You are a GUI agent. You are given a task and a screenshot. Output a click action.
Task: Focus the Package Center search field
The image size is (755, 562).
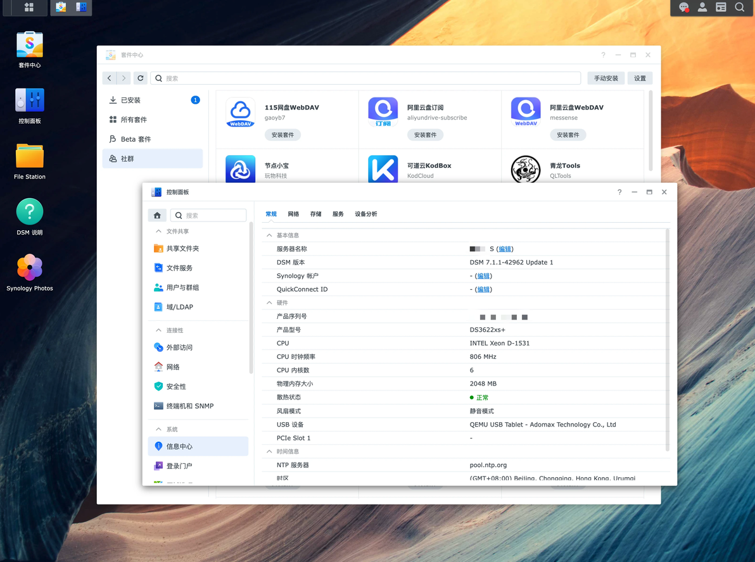[x=366, y=78]
